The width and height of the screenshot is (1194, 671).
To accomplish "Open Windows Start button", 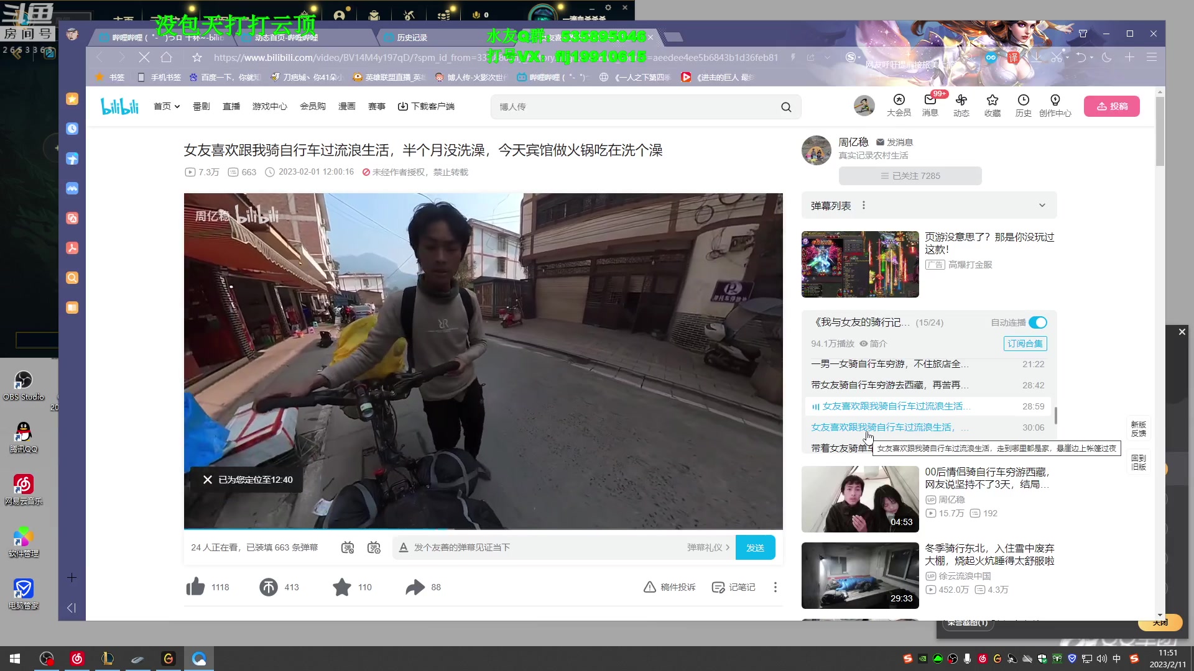I will point(15,659).
